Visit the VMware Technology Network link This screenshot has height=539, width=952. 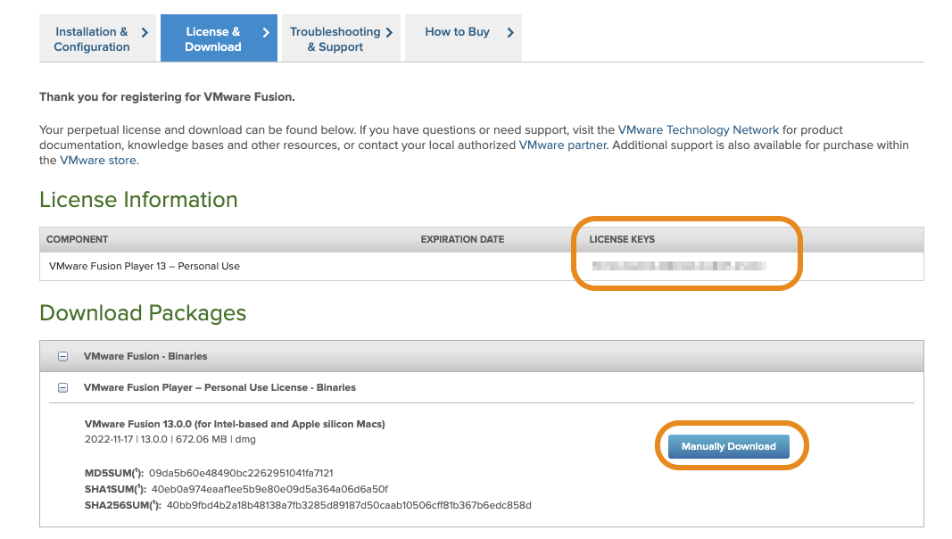(698, 130)
